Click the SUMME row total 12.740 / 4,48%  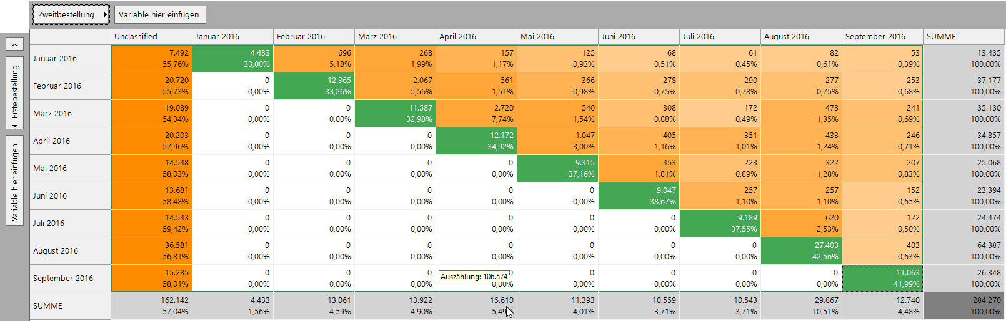click(883, 305)
